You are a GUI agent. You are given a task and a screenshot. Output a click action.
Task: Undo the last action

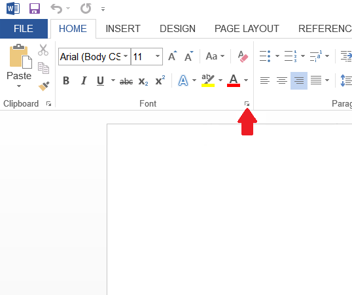pyautogui.click(x=56, y=9)
